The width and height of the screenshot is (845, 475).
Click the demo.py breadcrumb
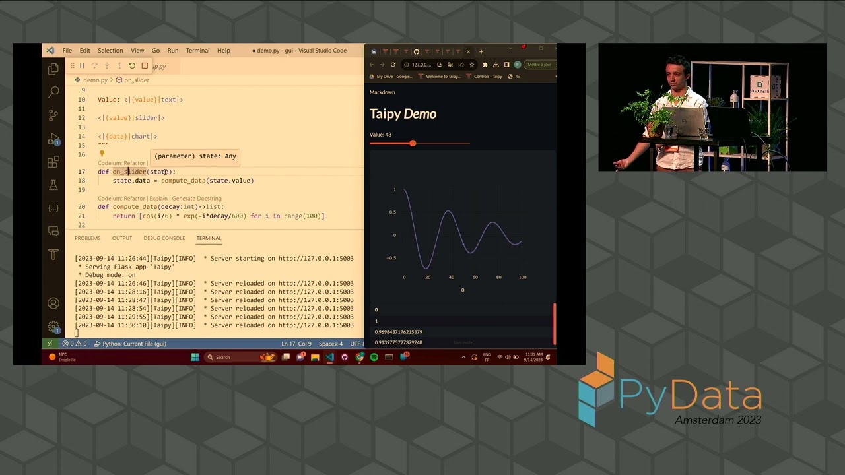pyautogui.click(x=95, y=80)
